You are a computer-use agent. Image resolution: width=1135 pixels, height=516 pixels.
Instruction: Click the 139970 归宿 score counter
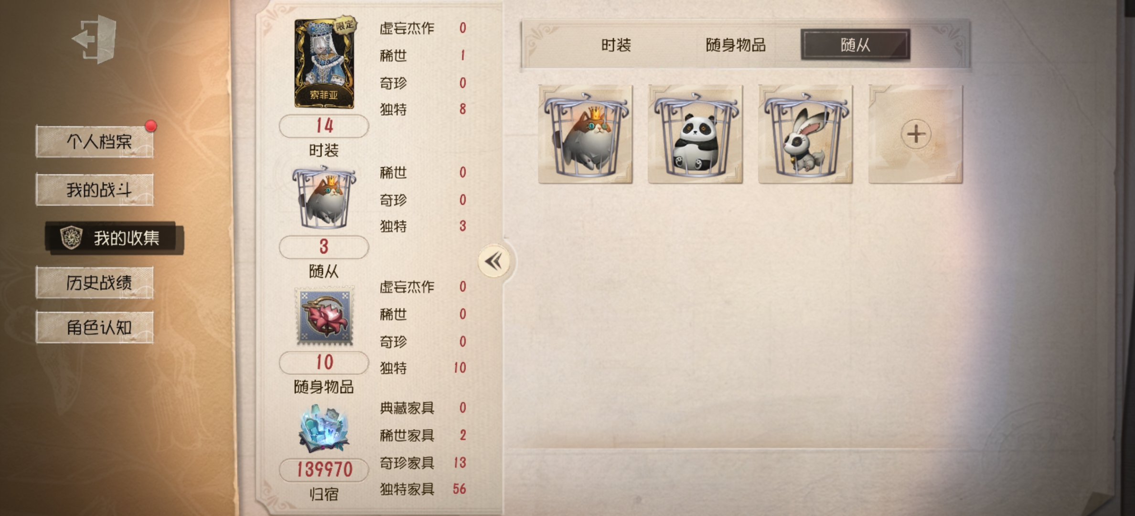pyautogui.click(x=324, y=470)
